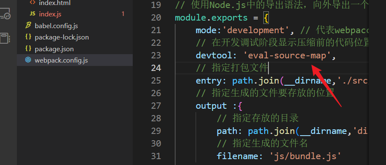Click line number 24 in the gutter
This screenshot has width=386, height=165.
coord(156,68)
